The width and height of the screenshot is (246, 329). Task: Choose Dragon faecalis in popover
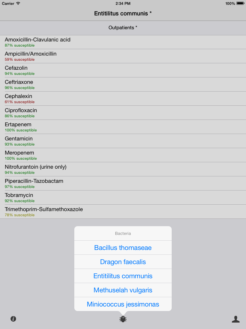[x=123, y=262]
